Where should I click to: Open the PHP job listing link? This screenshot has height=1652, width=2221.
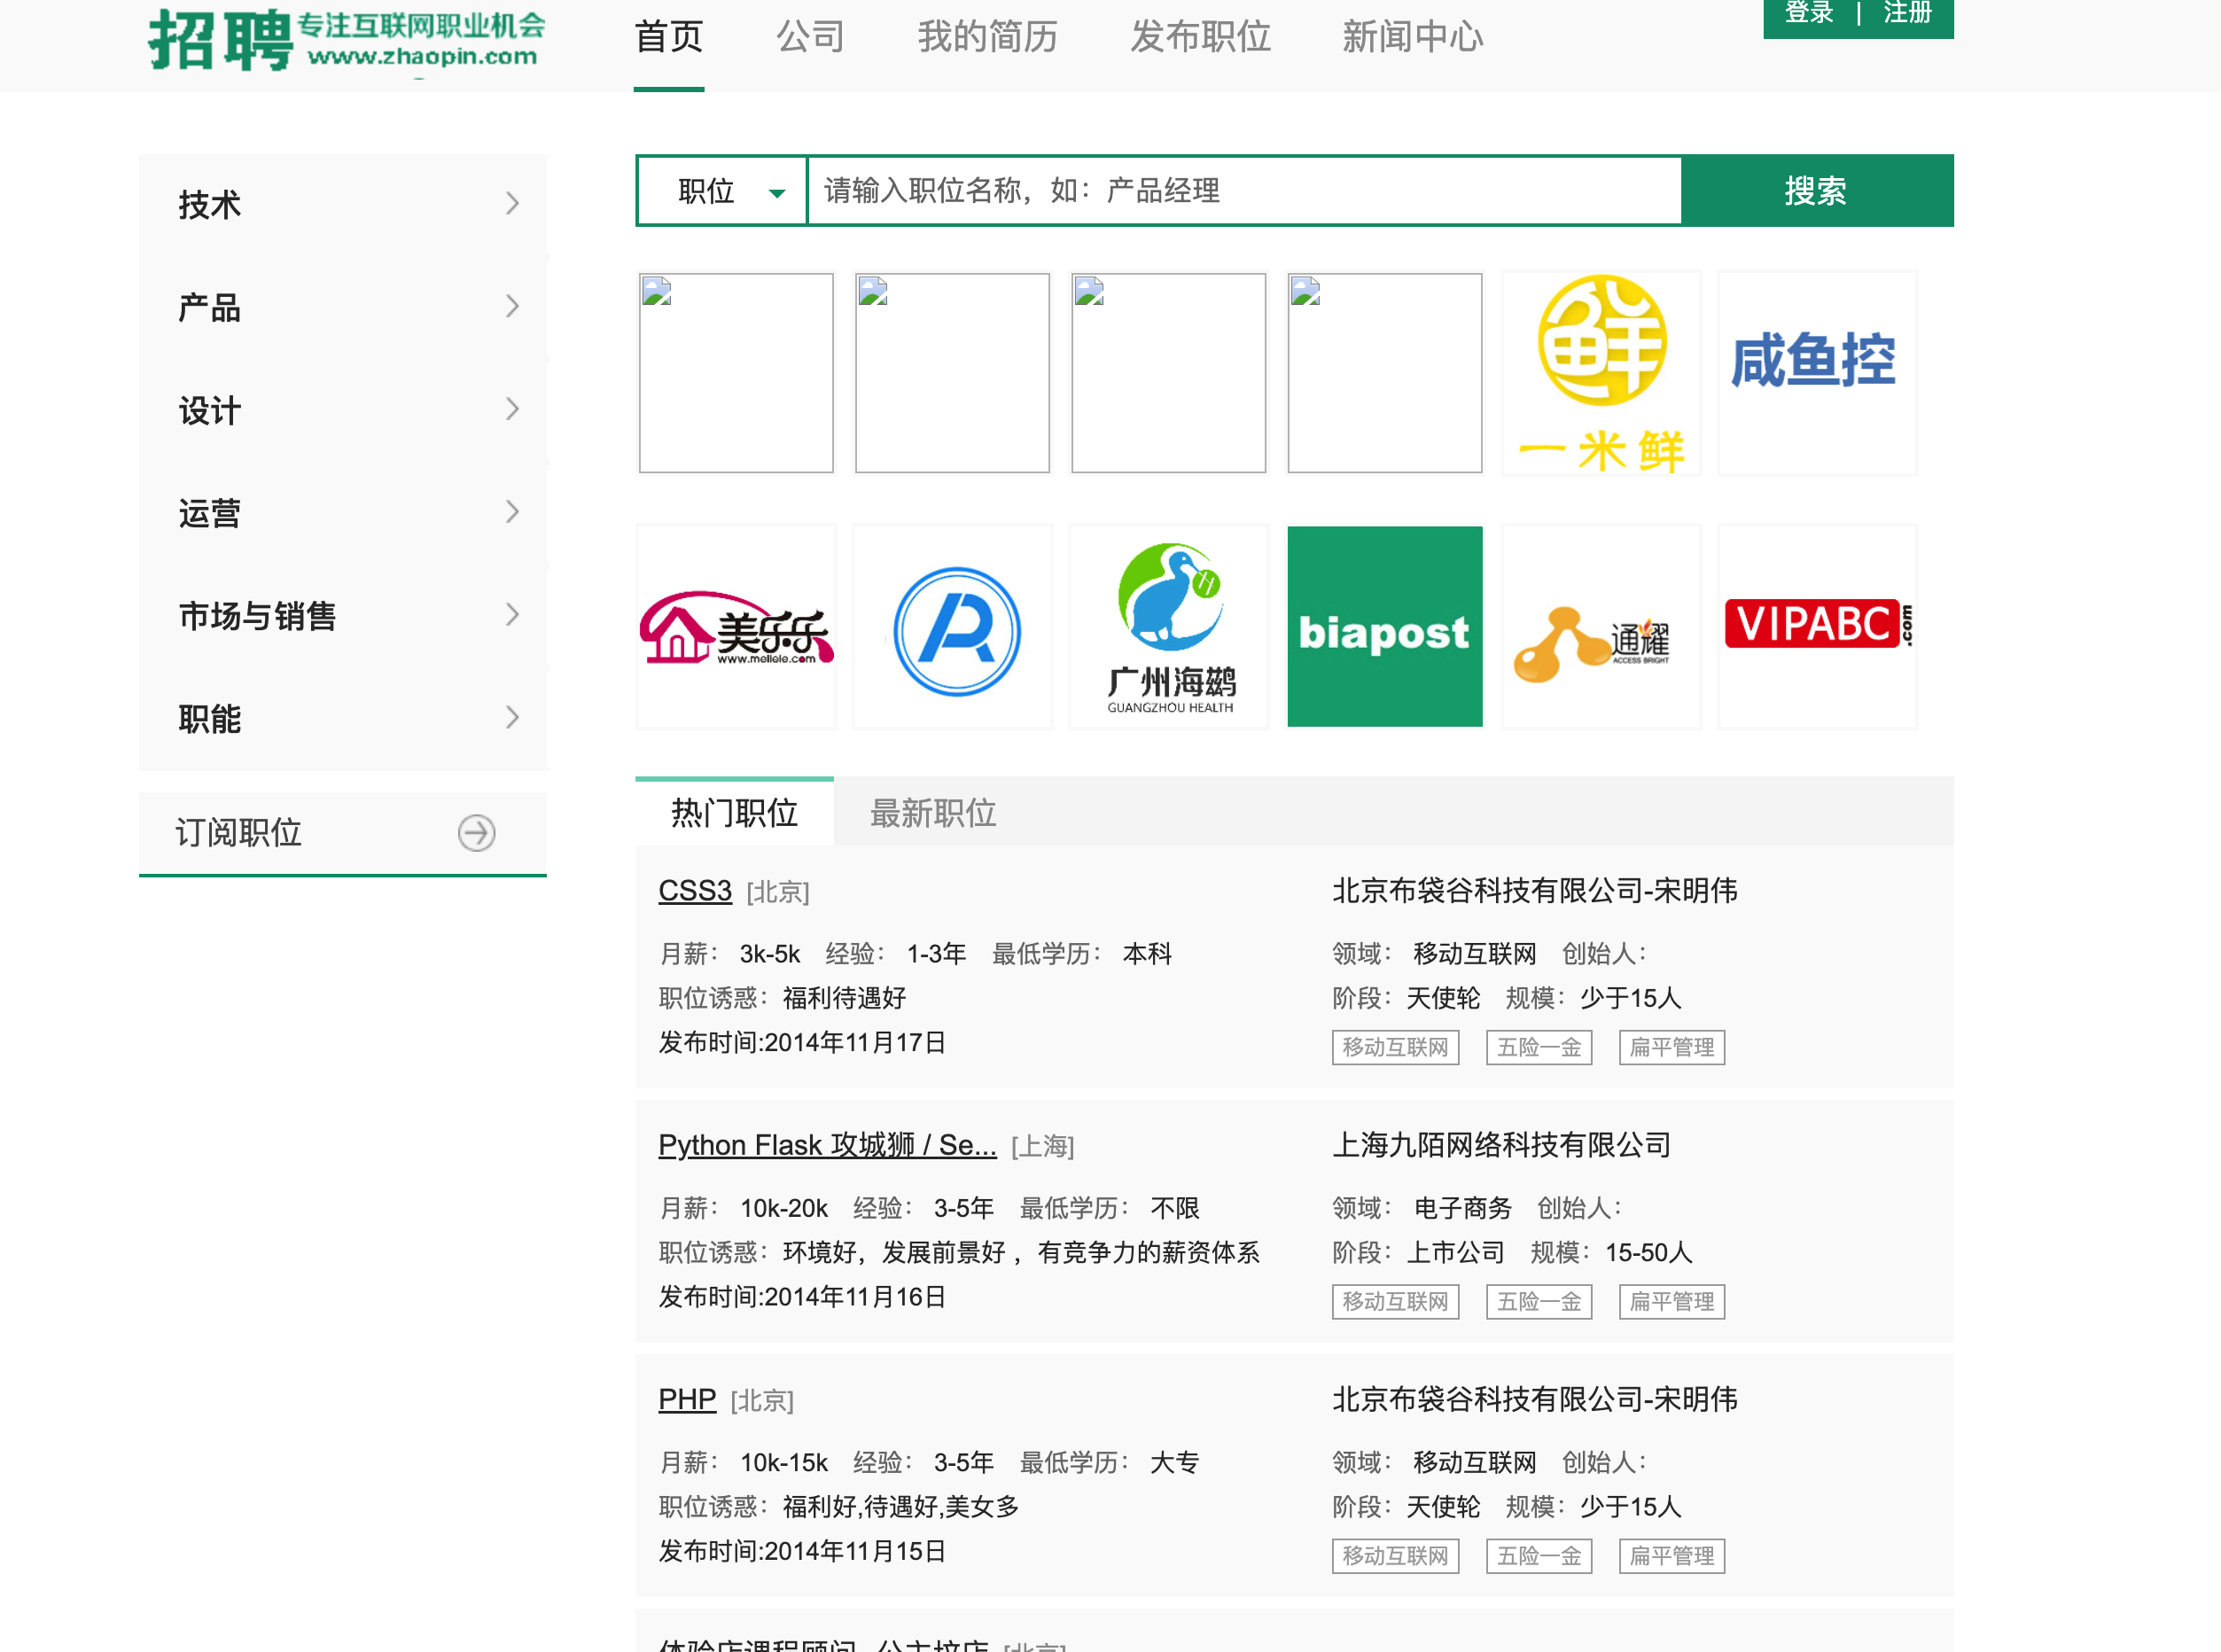687,1400
